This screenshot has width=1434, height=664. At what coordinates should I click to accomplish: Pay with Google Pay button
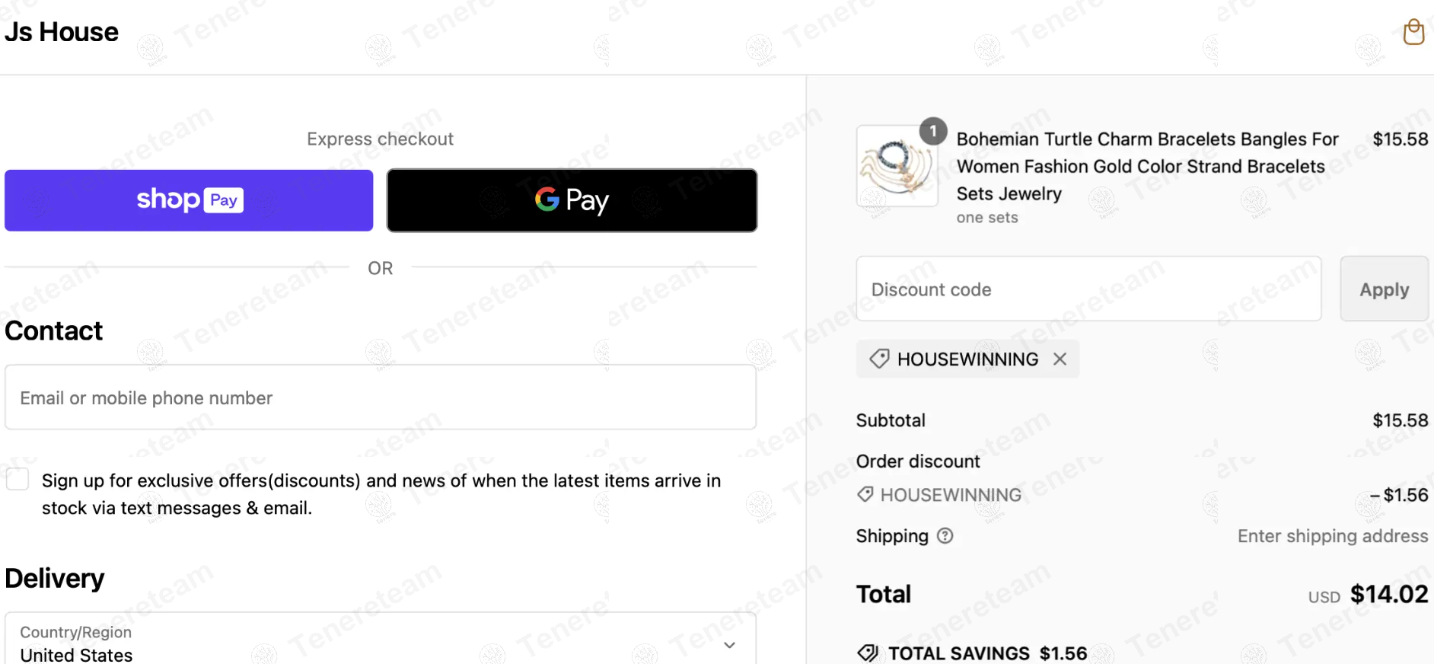coord(572,200)
